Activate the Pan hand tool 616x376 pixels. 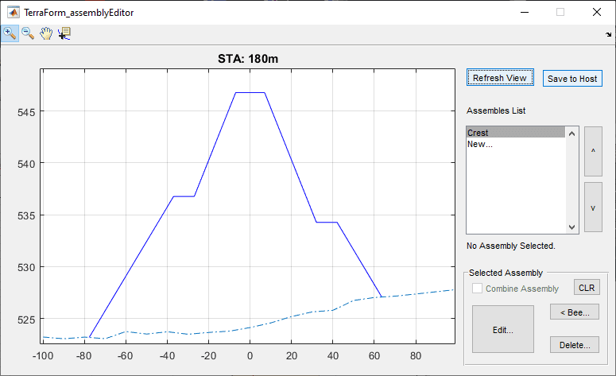[x=46, y=33]
